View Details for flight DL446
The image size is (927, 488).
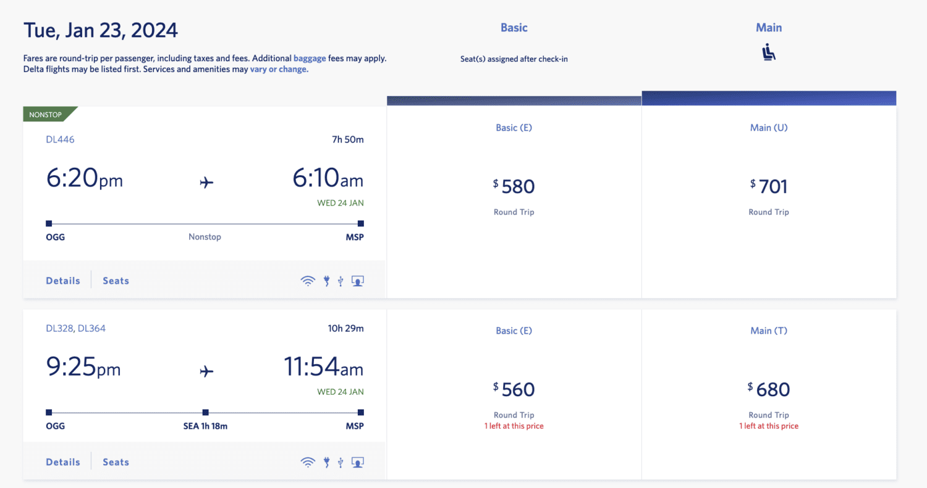click(62, 280)
